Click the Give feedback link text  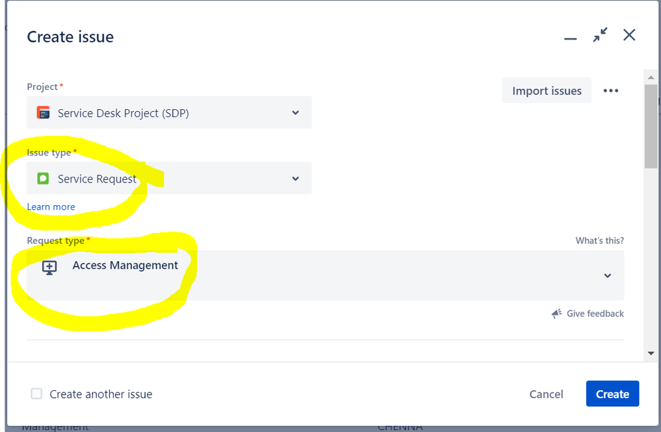point(595,314)
